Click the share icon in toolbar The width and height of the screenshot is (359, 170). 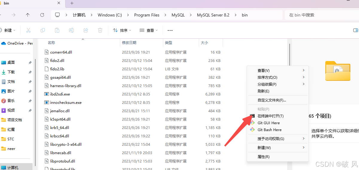[86, 30]
